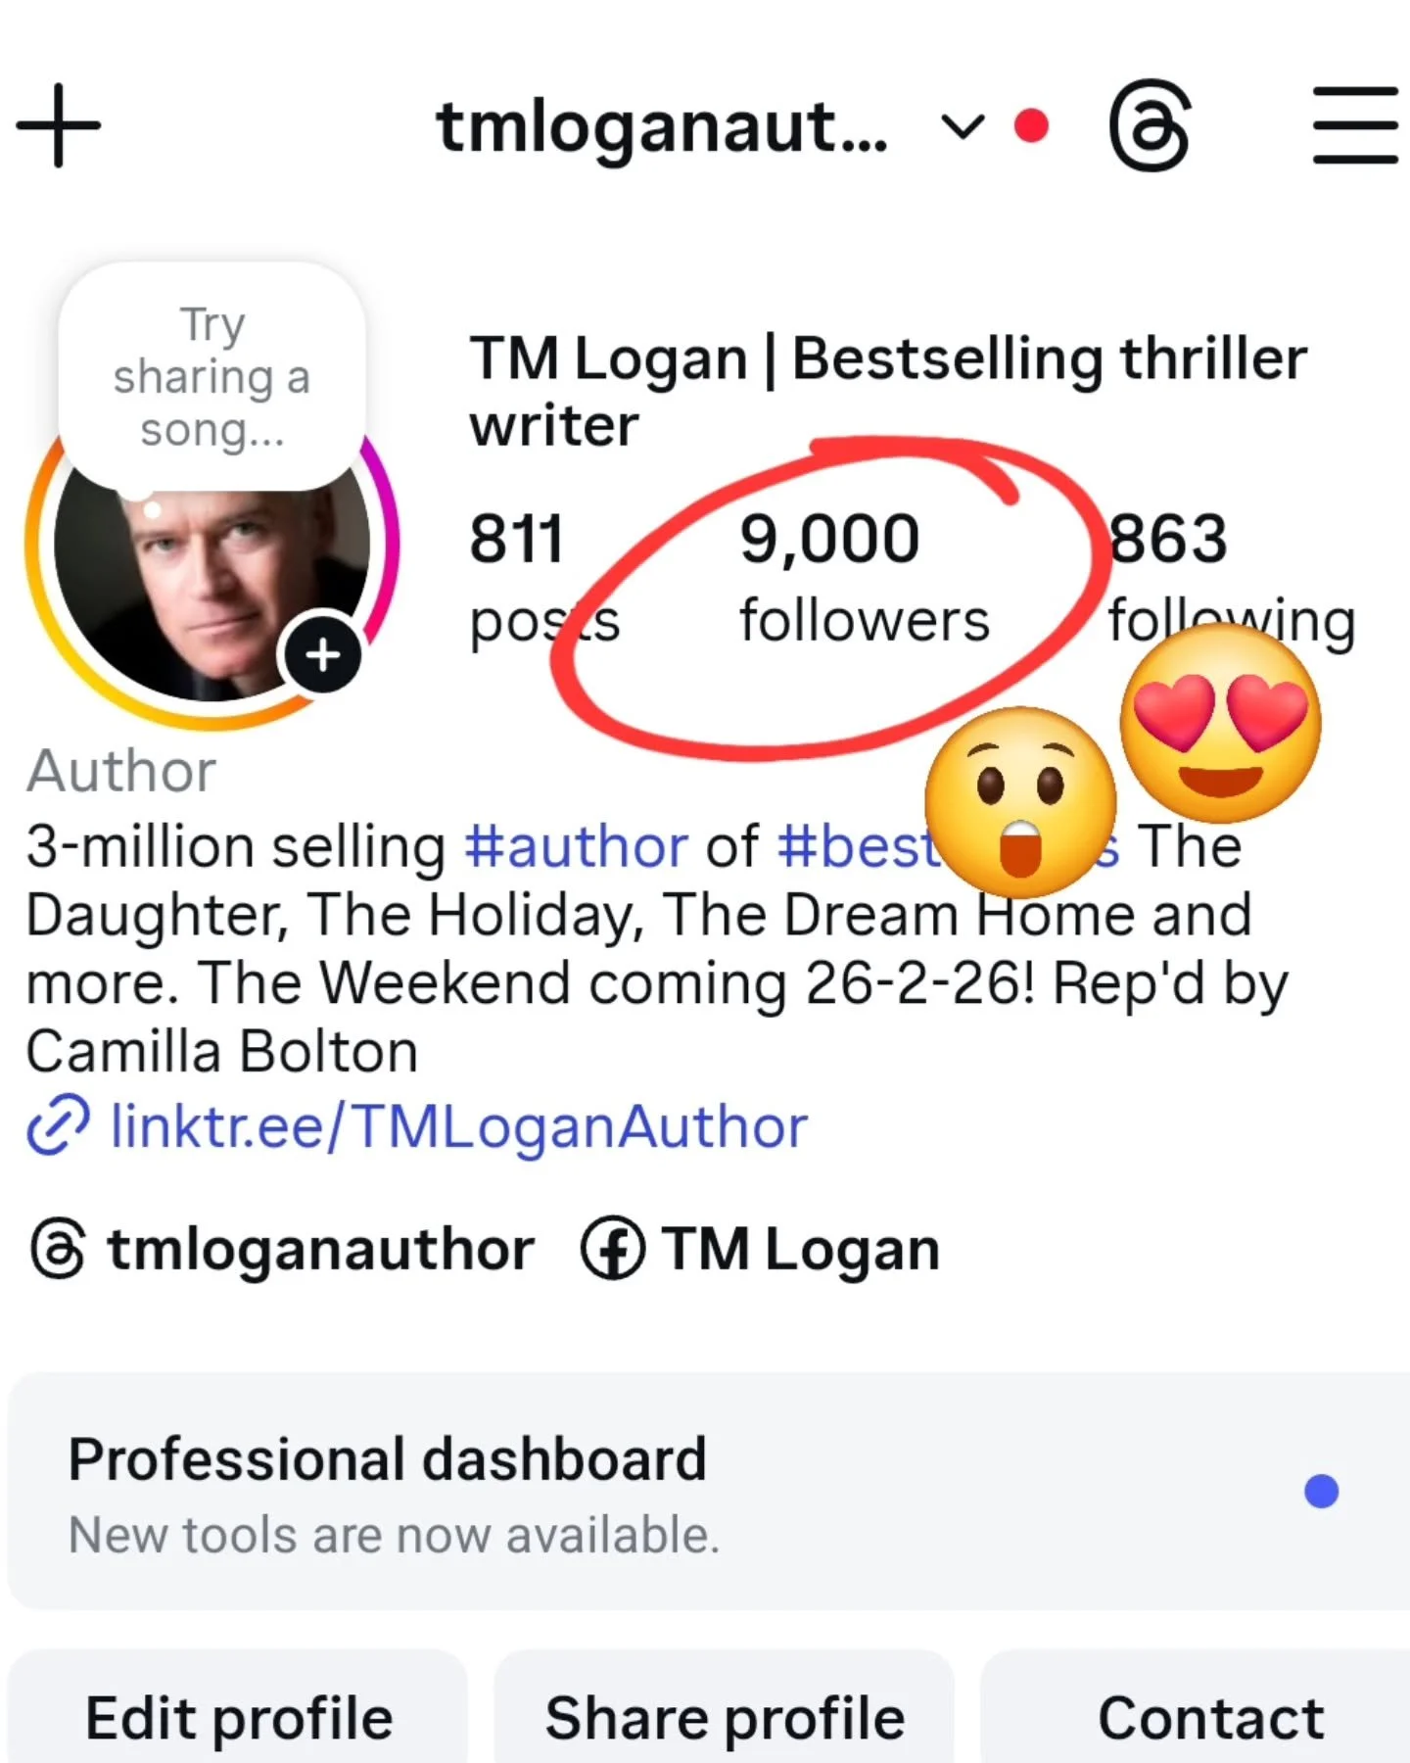
Task: Click the #author hashtag in the bio
Action: tap(576, 846)
